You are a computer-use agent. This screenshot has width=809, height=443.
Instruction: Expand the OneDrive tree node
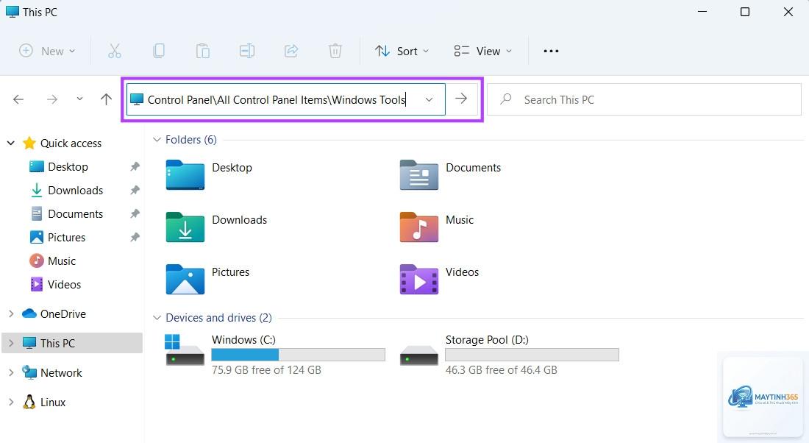(11, 313)
